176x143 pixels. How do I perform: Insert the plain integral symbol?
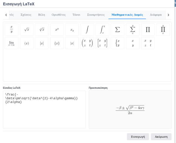click(87, 30)
